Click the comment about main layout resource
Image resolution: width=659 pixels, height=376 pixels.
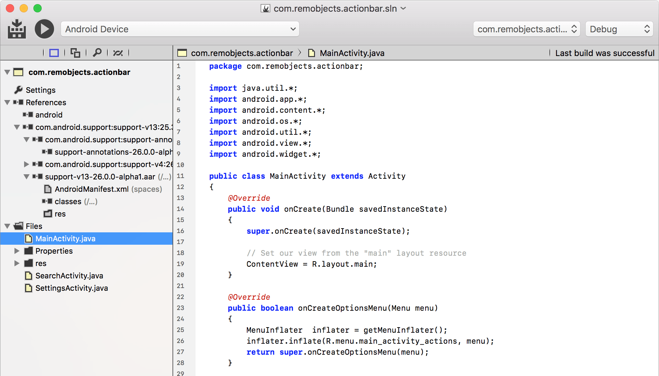[356, 253]
